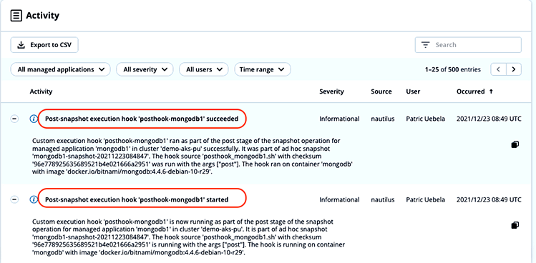Open the All severity filter dropdown
This screenshot has width=536, height=263.
click(145, 69)
